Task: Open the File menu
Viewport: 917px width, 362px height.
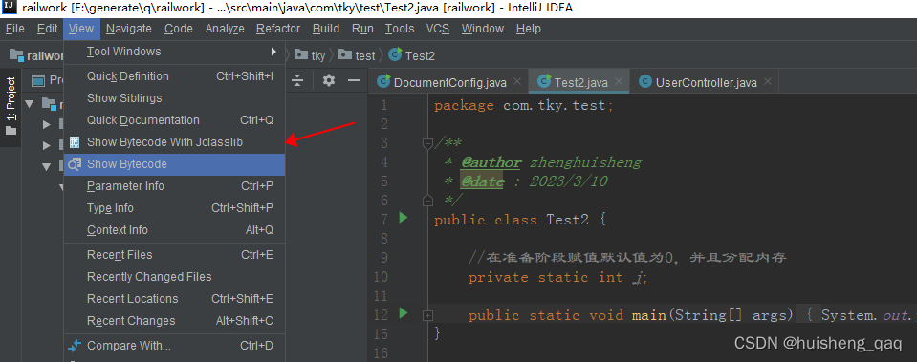Action: pos(14,29)
